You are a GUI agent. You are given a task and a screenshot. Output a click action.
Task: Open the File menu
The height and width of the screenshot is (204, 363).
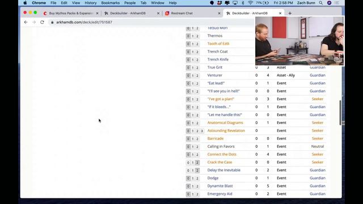pyautogui.click(x=53, y=3)
